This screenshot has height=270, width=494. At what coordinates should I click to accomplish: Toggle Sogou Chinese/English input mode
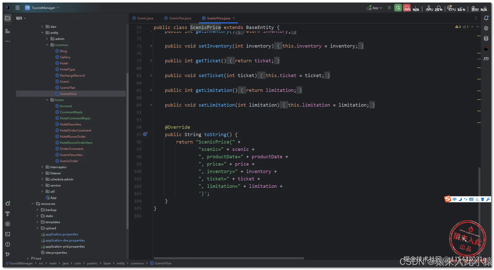pos(455,199)
